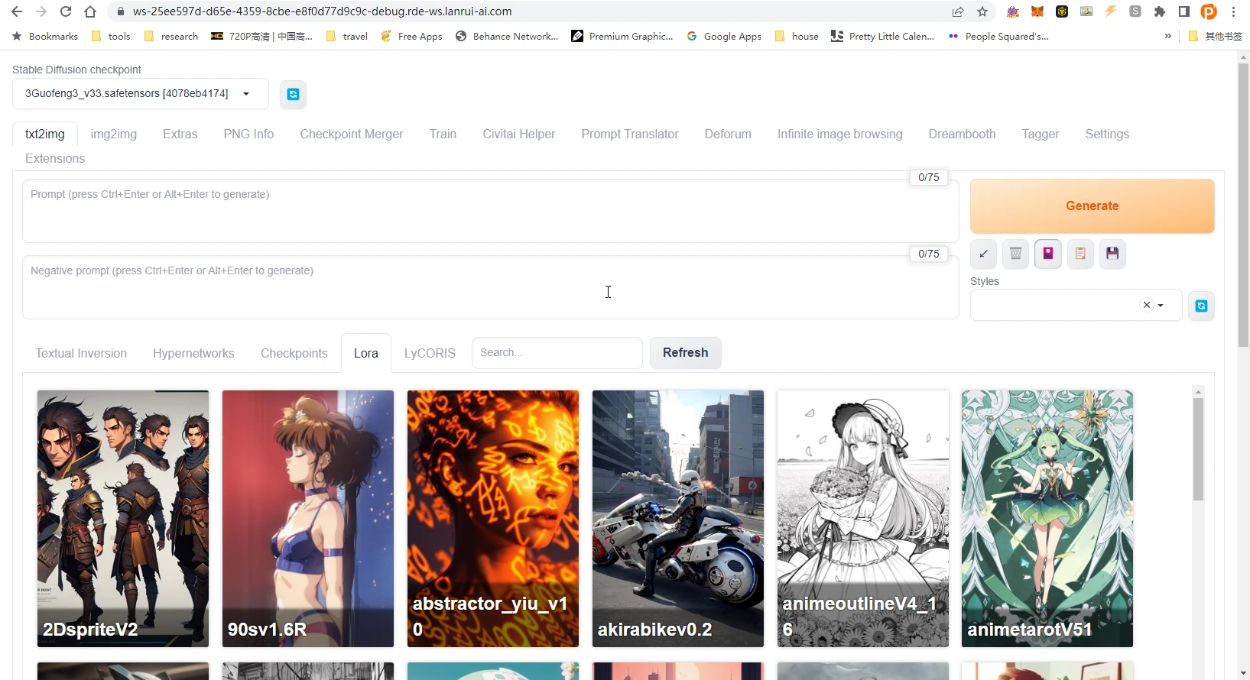Viewport: 1250px width, 680px height.
Task: Bookmark this page with the star icon
Action: (x=982, y=11)
